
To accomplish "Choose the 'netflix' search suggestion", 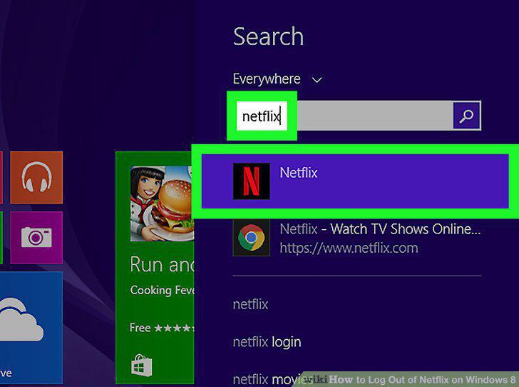I will point(250,304).
